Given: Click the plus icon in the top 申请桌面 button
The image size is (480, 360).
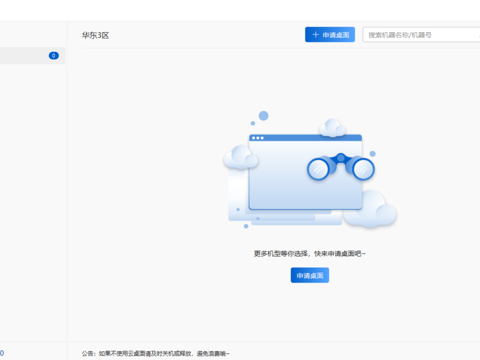Looking at the screenshot, I should click(x=315, y=35).
